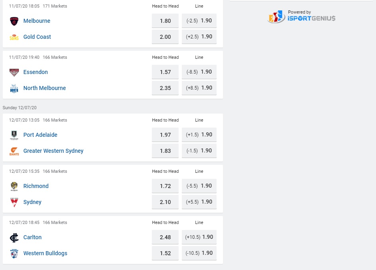Select Richmond head to head odds 1.72
Image resolution: width=376 pixels, height=270 pixels.
click(x=165, y=186)
